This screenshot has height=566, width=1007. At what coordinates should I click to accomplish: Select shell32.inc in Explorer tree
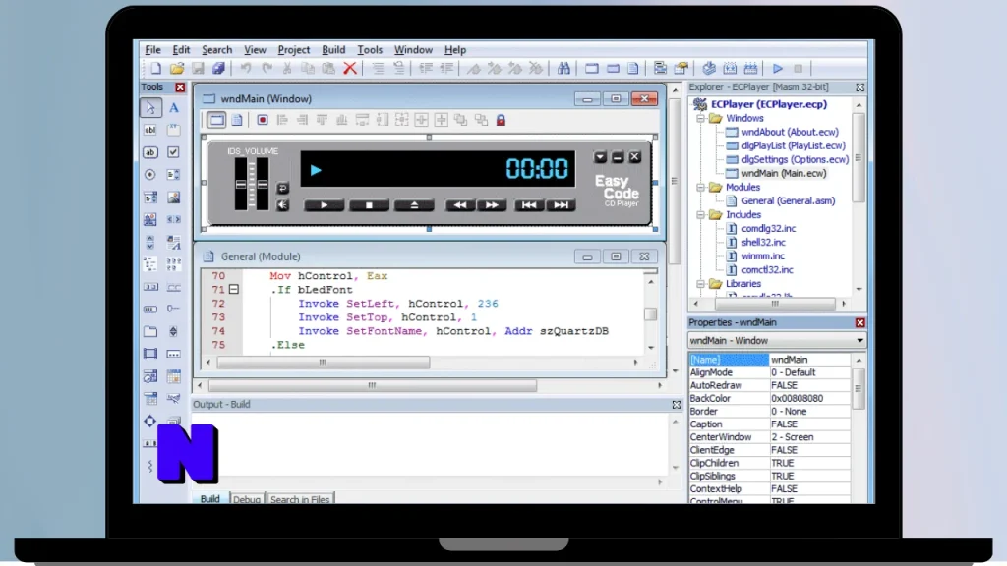763,243
